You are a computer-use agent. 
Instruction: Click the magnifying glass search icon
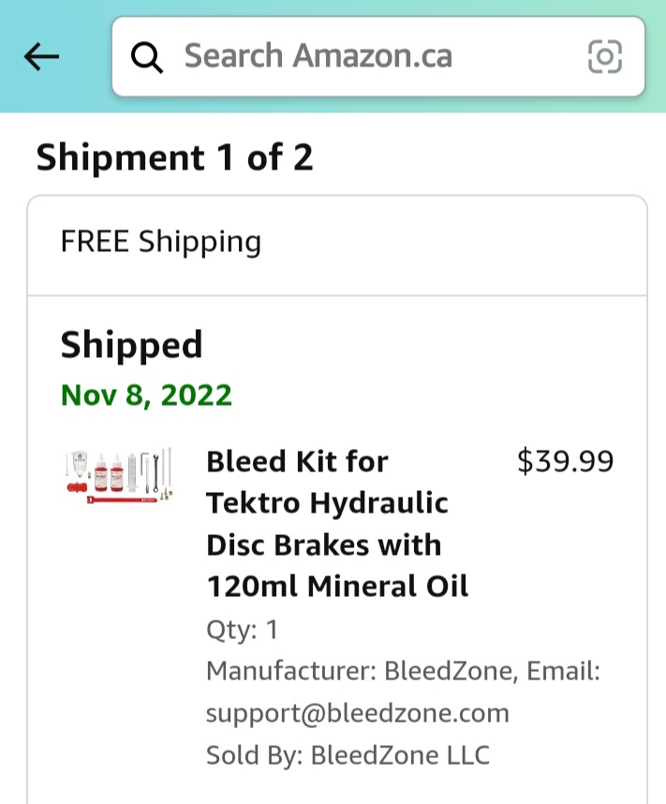tap(148, 56)
